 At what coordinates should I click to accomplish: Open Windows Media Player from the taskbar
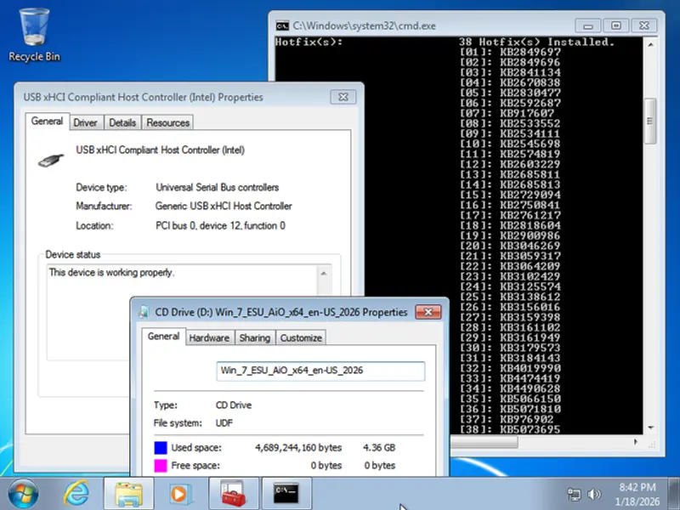point(181,493)
